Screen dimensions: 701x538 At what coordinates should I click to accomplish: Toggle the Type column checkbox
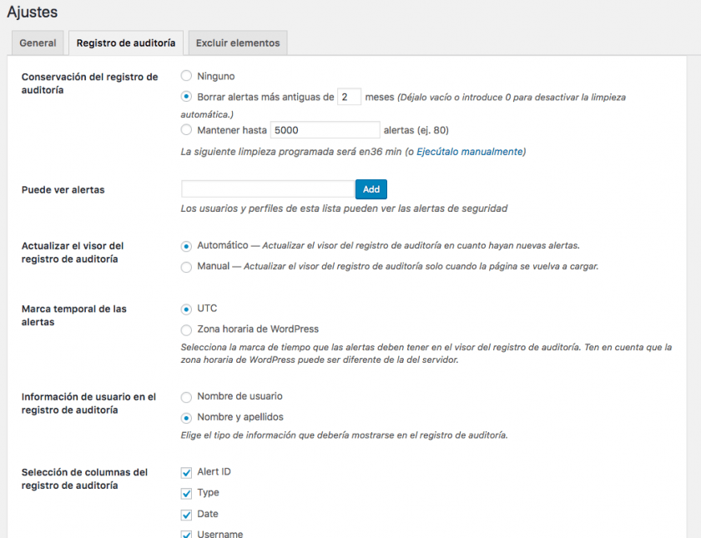(x=187, y=493)
